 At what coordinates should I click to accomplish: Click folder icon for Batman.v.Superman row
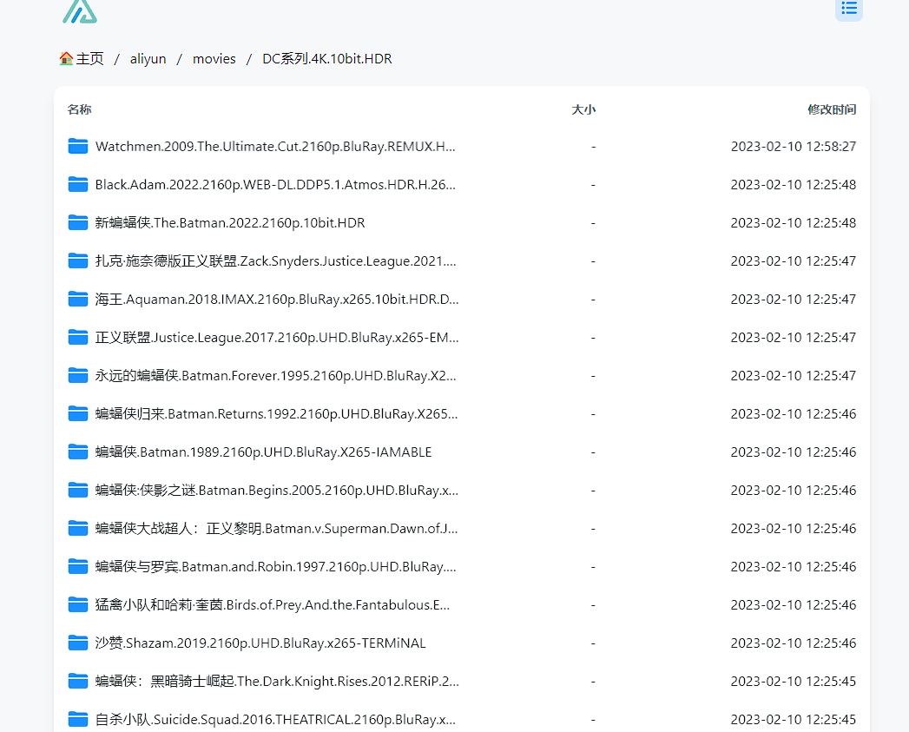coord(77,529)
